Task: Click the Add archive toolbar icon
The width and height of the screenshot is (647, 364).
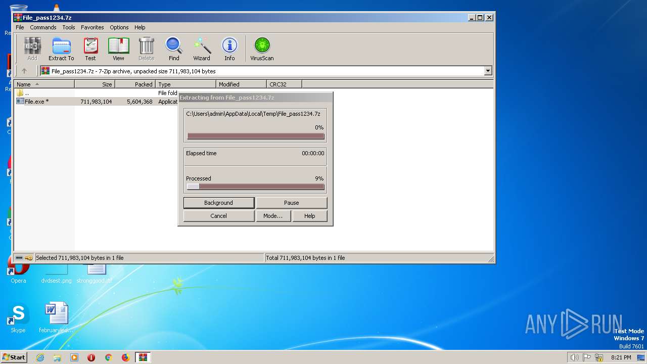Action: 32,49
